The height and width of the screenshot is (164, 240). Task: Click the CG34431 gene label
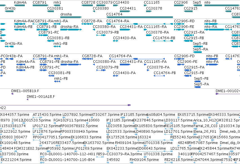[x=128, y=8]
